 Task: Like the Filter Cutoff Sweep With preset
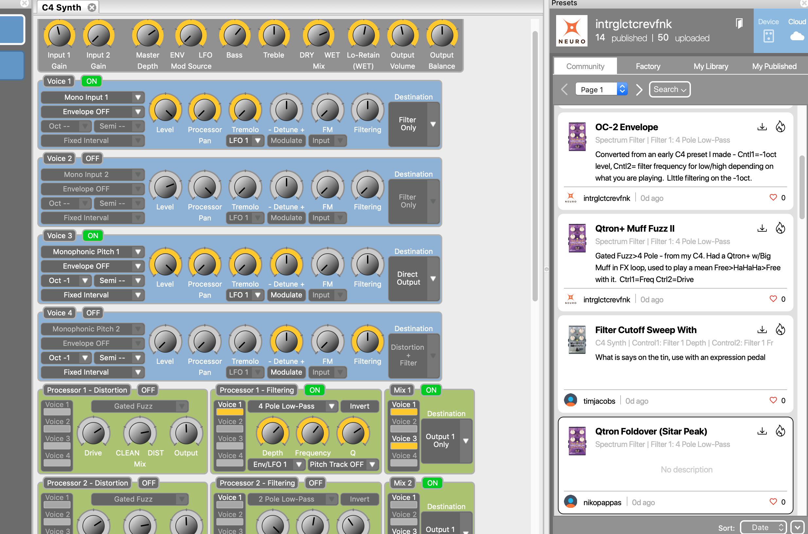click(x=773, y=400)
